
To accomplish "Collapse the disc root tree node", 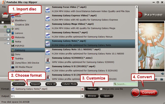I will 2,26.
